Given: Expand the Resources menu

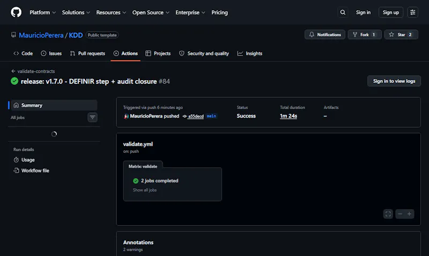Looking at the screenshot, I should click(x=111, y=12).
